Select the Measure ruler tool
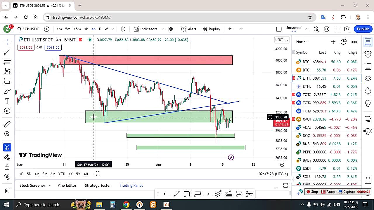 (7, 124)
